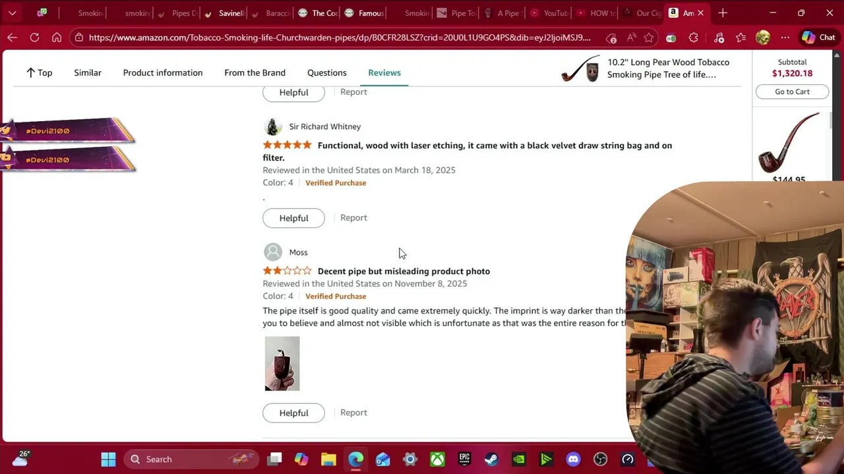This screenshot has width=844, height=474.
Task: Launch Xbox app from taskbar
Action: (x=437, y=459)
